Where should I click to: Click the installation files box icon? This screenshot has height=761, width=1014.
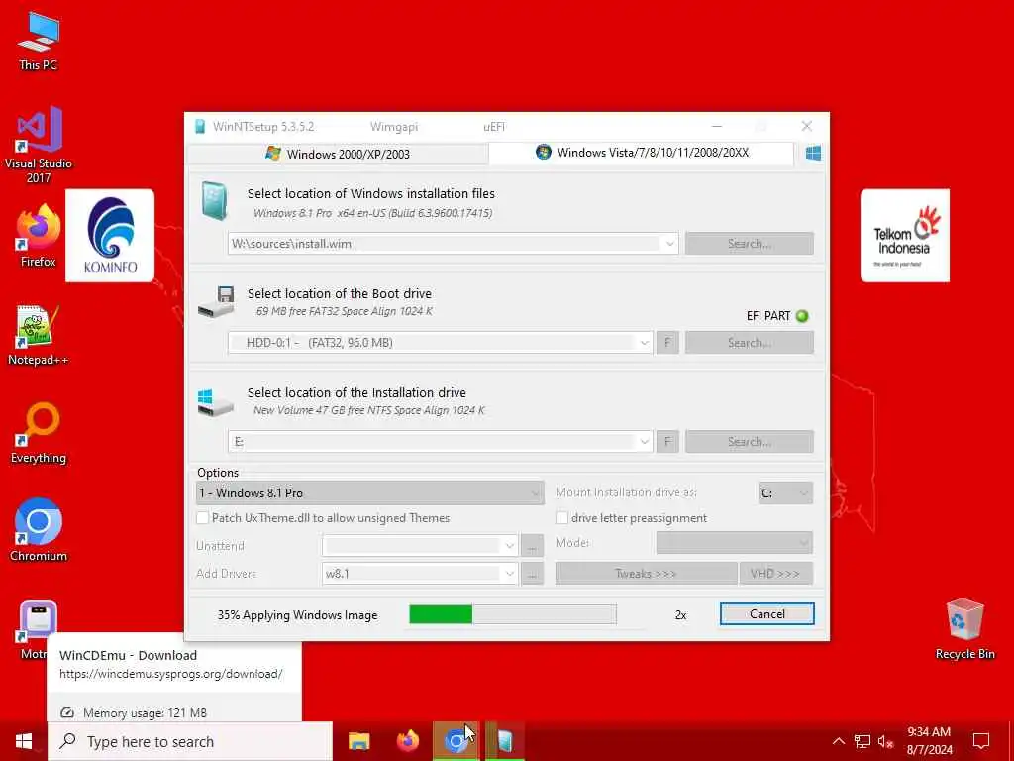pos(214,201)
